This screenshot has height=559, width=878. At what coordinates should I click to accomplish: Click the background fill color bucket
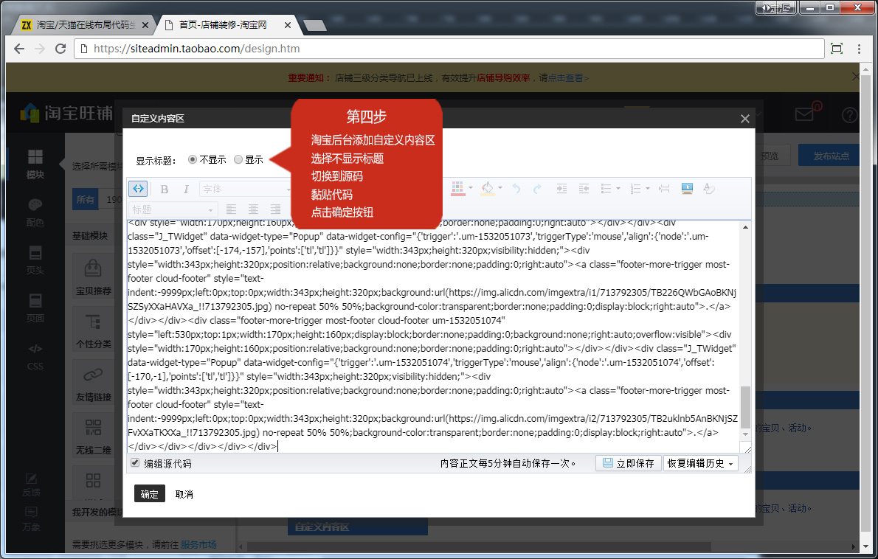point(487,189)
